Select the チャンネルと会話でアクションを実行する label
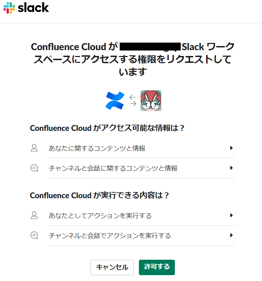 click(110, 236)
